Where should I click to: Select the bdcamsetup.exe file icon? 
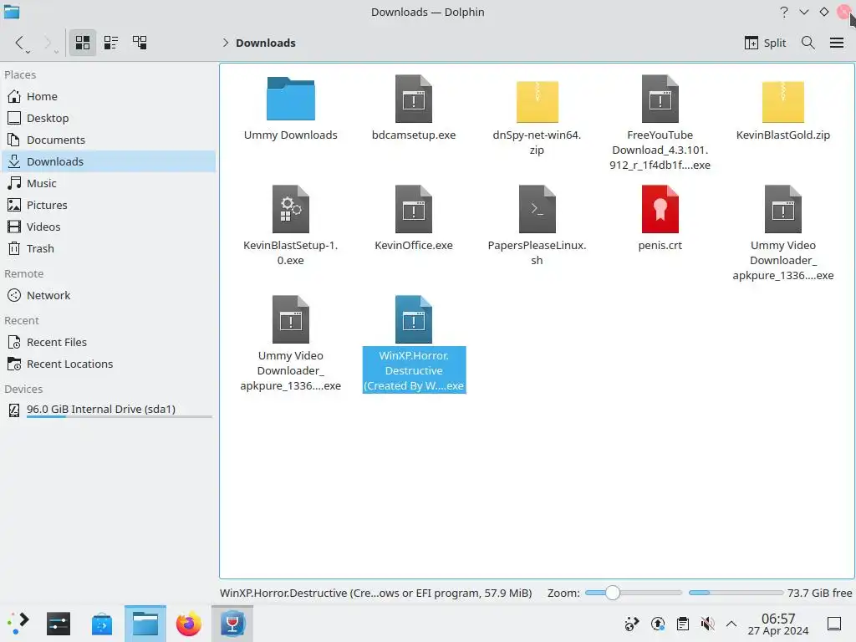(413, 99)
